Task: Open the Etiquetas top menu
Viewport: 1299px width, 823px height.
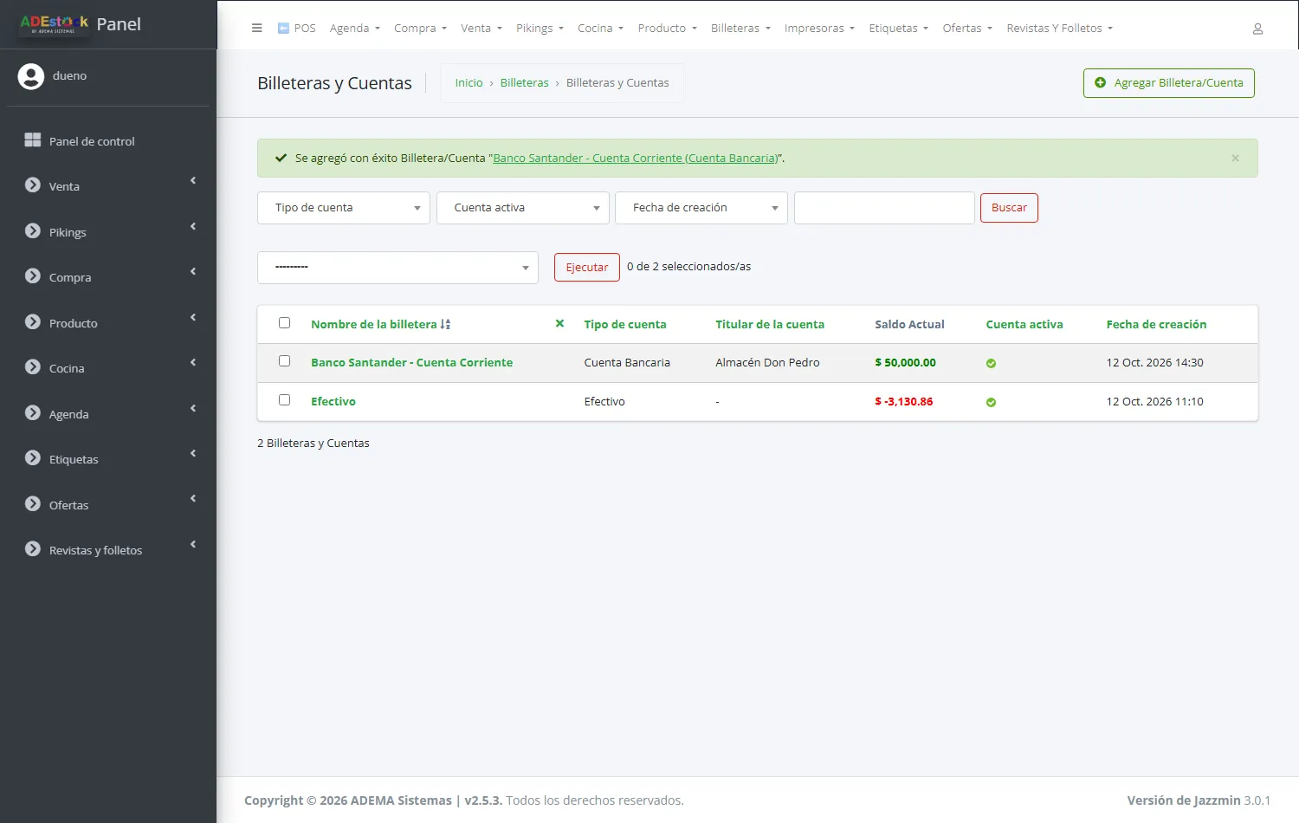Action: point(898,29)
